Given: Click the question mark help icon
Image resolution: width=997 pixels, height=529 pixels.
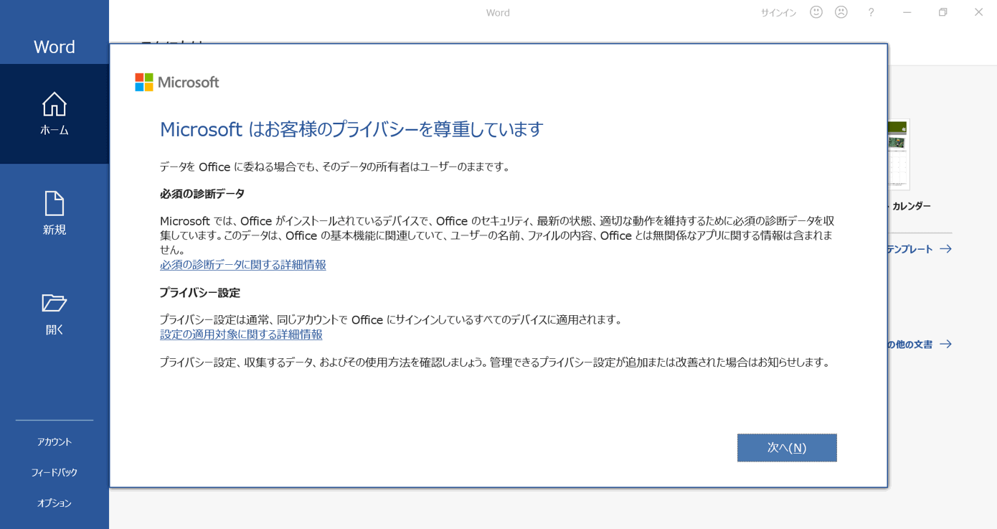Looking at the screenshot, I should click(x=871, y=12).
